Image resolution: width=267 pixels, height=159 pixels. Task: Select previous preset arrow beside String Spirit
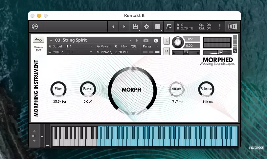coord(131,40)
